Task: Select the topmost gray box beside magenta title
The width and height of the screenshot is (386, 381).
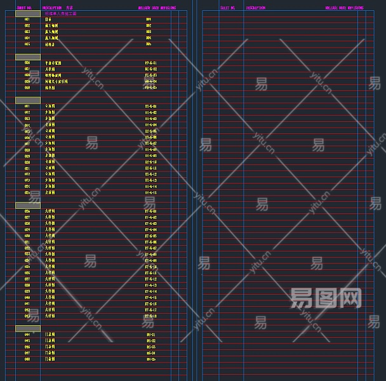Action: pyautogui.click(x=28, y=13)
